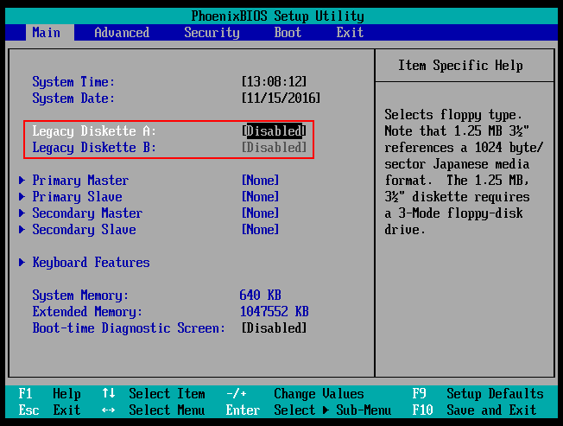Toggle Legacy Diskette A Disabled value
The height and width of the screenshot is (426, 563).
pyautogui.click(x=274, y=131)
